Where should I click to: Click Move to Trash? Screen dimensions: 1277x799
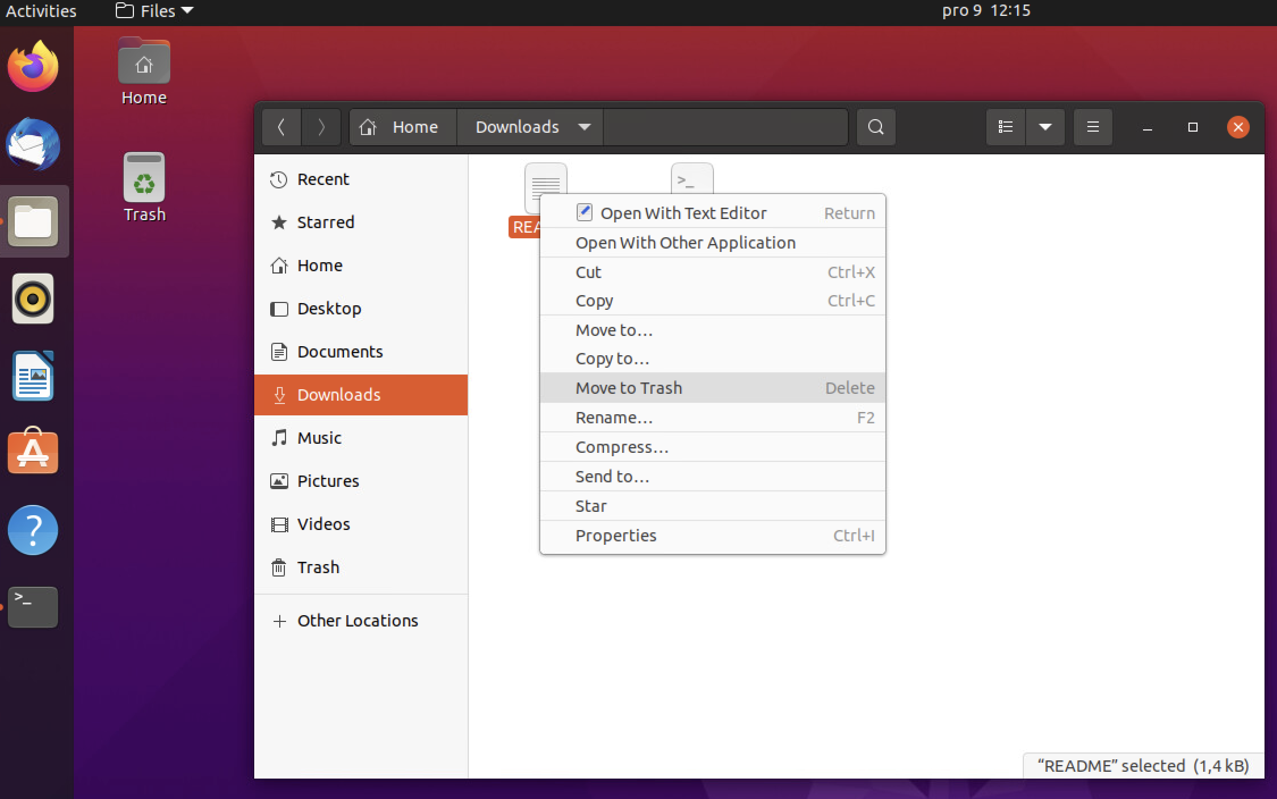tap(713, 388)
